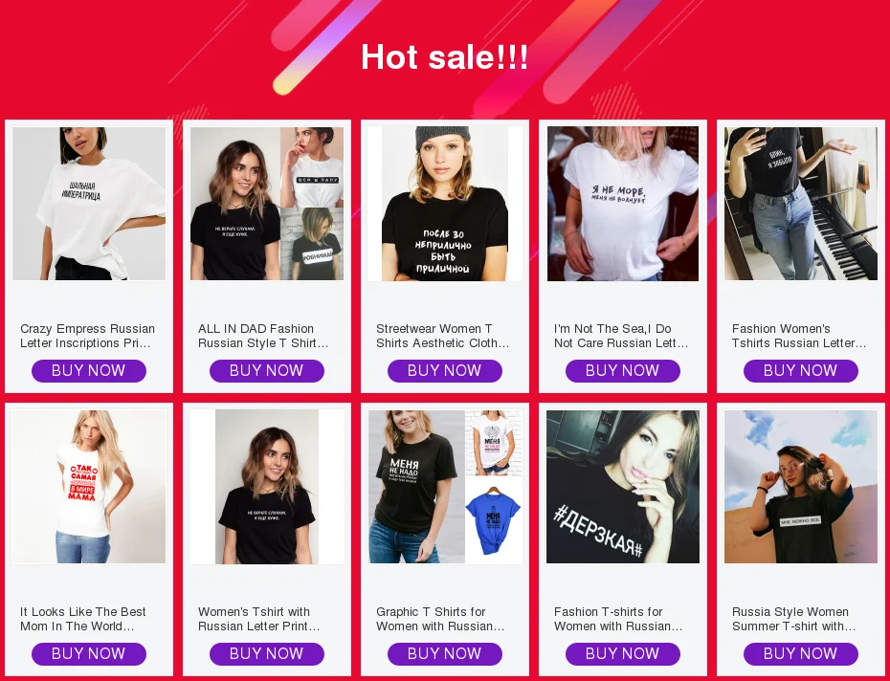
Task: Click BUY NOW under Crazy Empress shirt
Action: pos(89,370)
